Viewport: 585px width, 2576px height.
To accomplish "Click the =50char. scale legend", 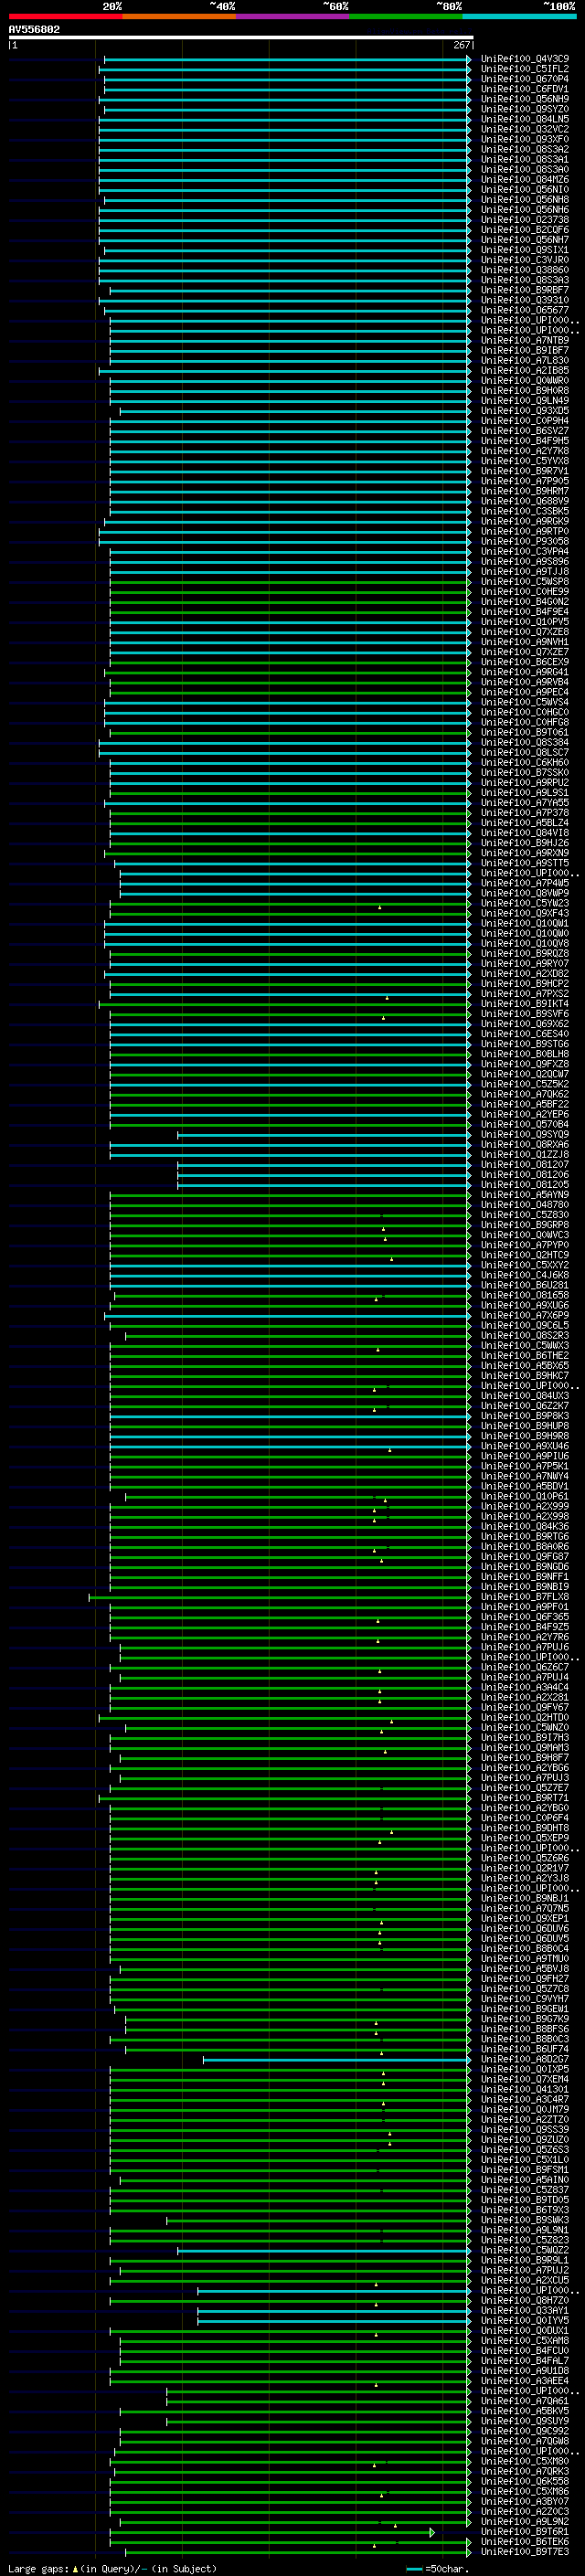I will pyautogui.click(x=438, y=2569).
